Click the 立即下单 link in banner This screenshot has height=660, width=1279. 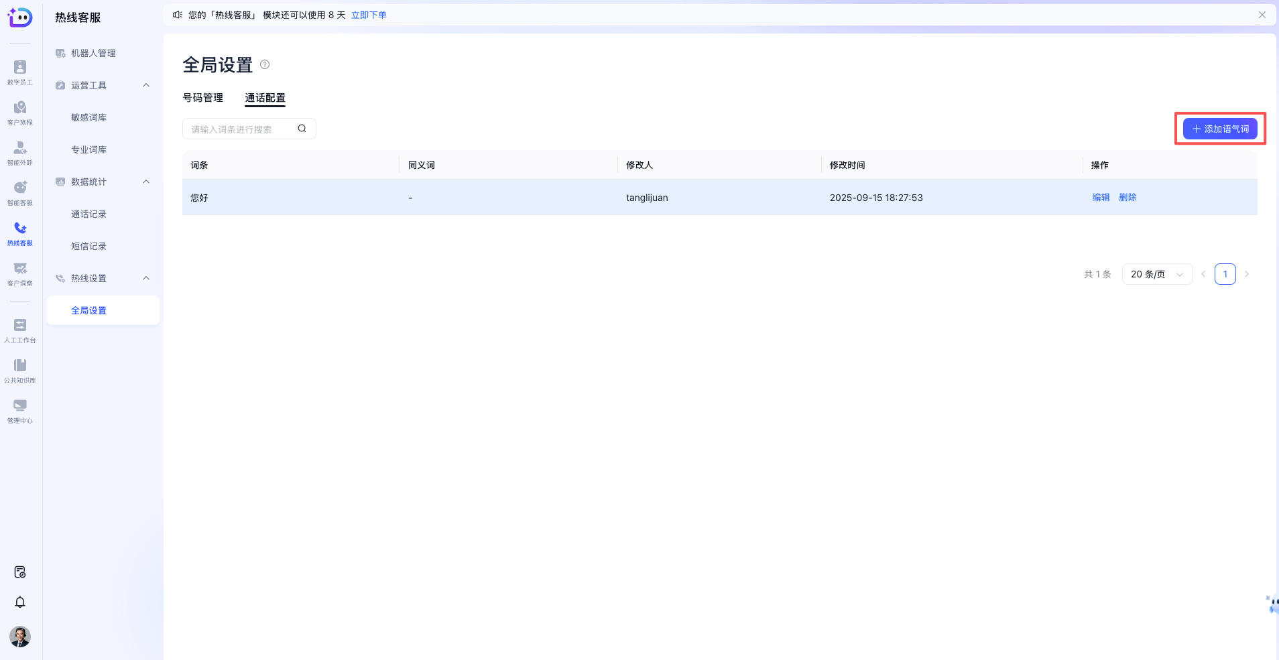tap(369, 15)
